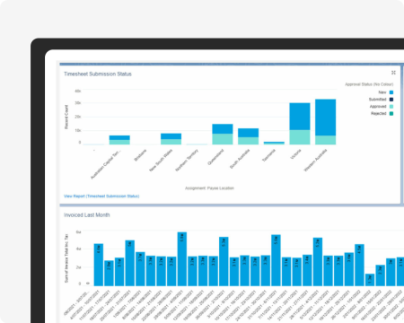Click the Approved legend colour swatch
The height and width of the screenshot is (323, 404).
[x=391, y=107]
